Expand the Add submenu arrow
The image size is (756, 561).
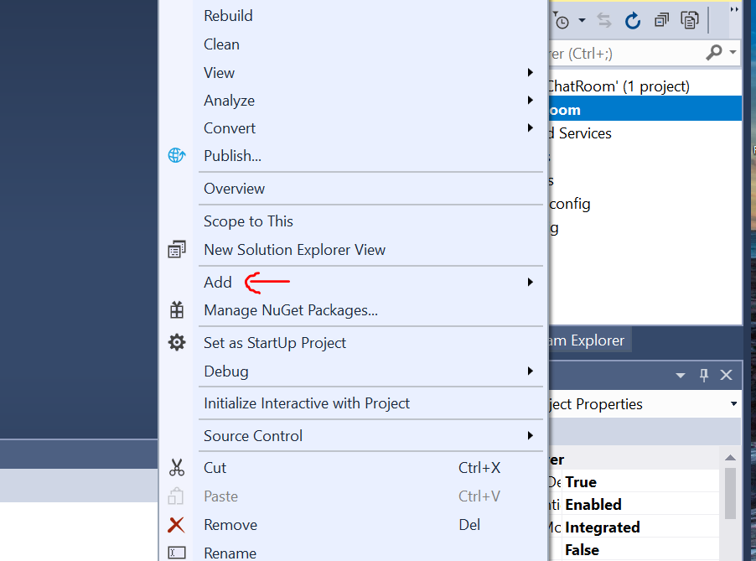pos(530,283)
